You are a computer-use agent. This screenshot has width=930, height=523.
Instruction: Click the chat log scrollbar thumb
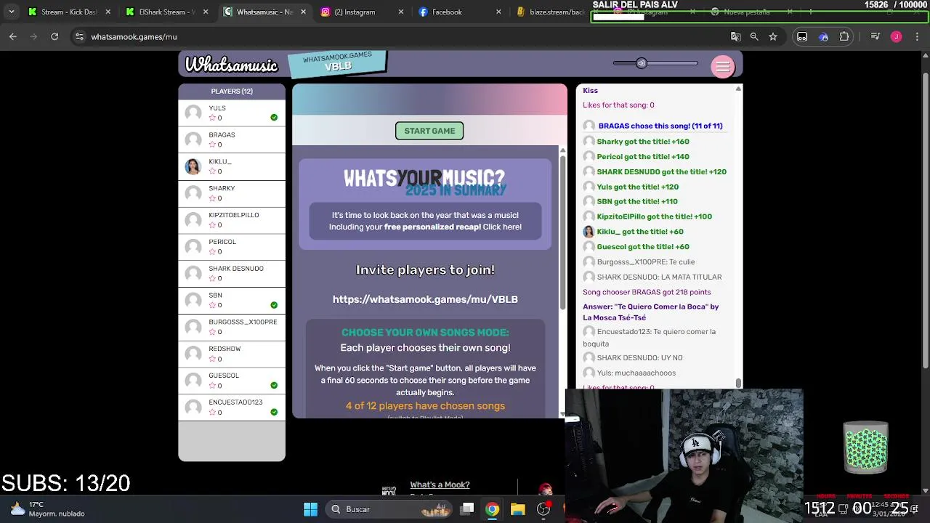(738, 382)
